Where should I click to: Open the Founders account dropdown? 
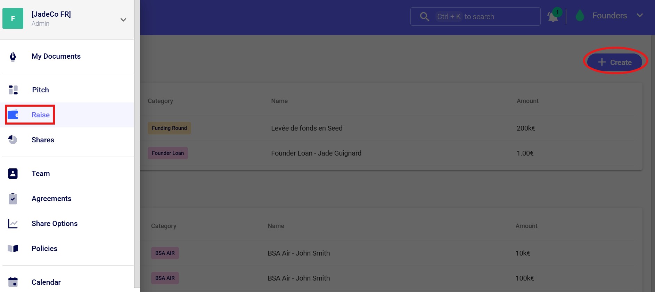tap(639, 16)
